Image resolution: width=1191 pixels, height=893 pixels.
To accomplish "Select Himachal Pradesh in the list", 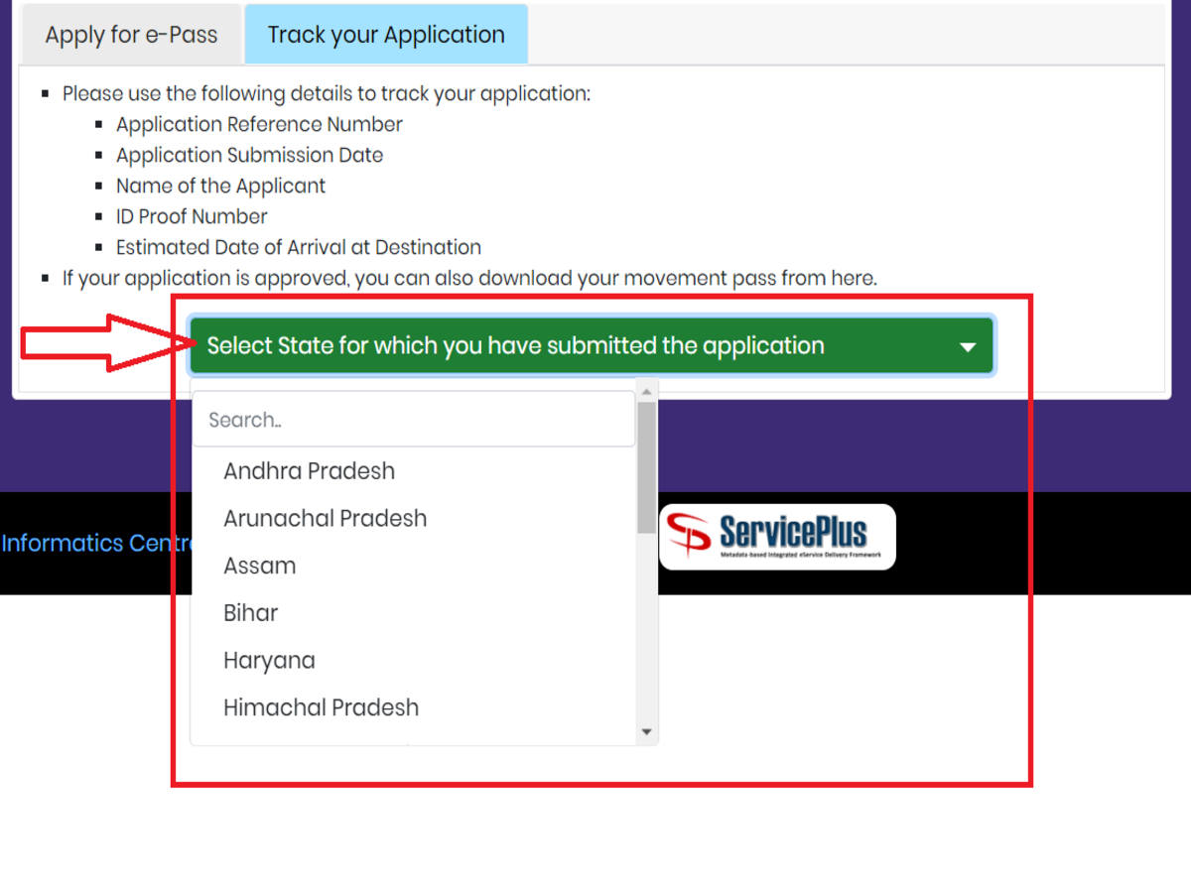I will [x=322, y=708].
